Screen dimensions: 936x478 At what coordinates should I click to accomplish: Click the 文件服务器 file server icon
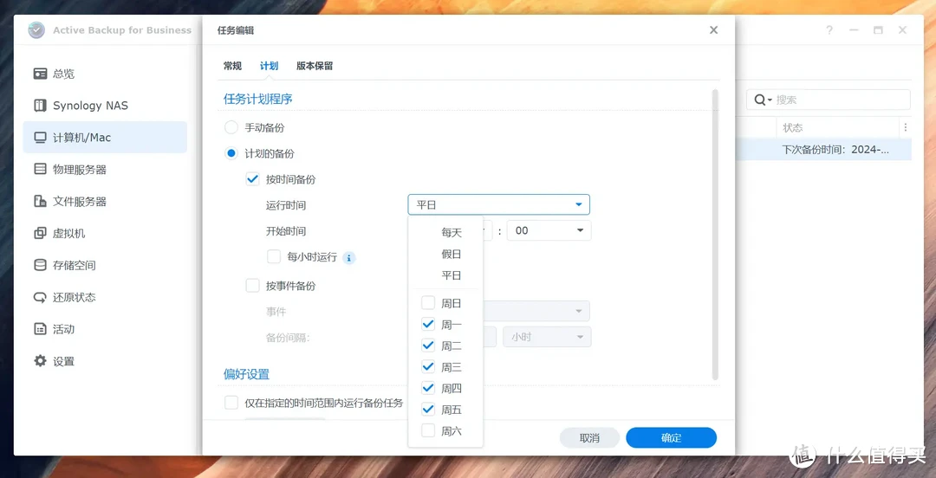coord(40,202)
